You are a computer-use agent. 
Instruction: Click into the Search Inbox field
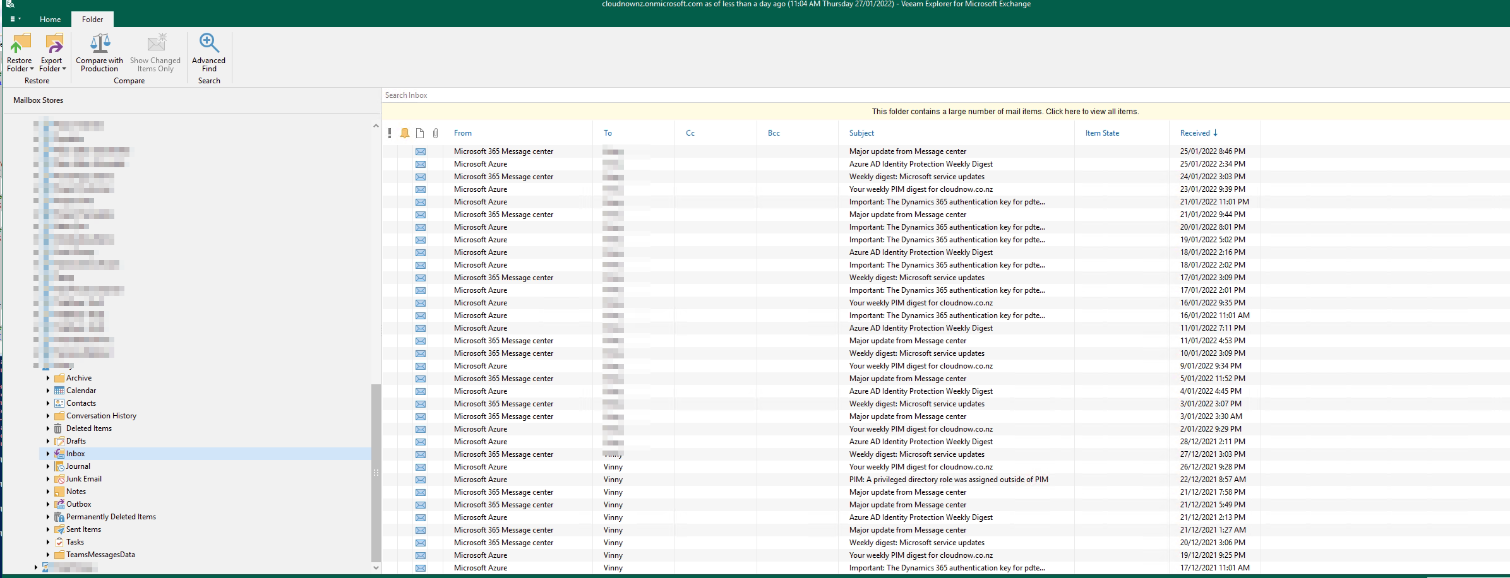pos(945,95)
